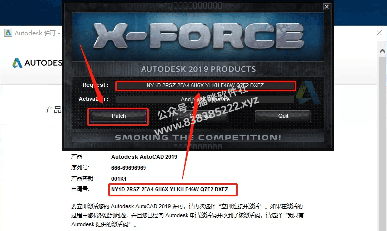This screenshot has width=387, height=231.
Task: Click the request code NY1D 2RSZ text below
Action: 170,189
